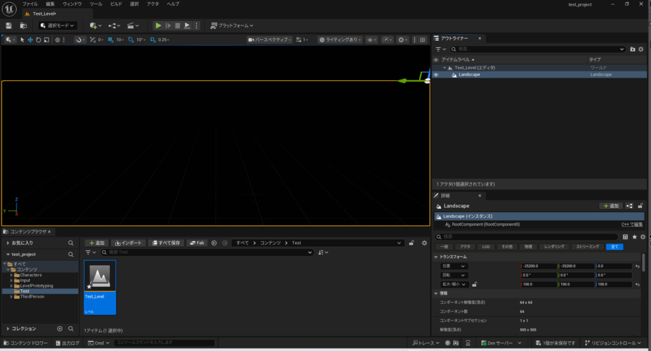
Task: Open the ヘルプ menu
Action: pos(173,4)
